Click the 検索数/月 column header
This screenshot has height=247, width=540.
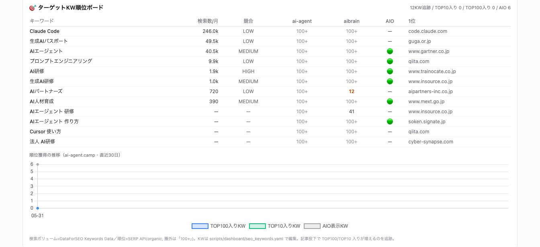(208, 21)
